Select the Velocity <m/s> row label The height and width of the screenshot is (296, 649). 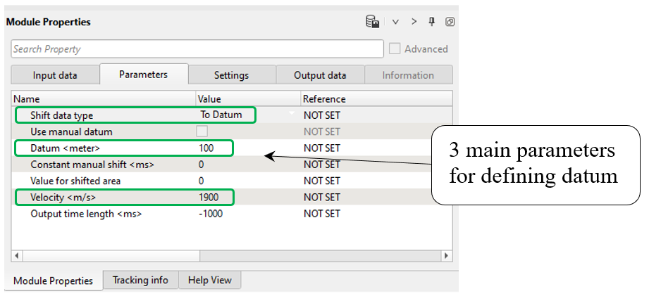tap(63, 198)
